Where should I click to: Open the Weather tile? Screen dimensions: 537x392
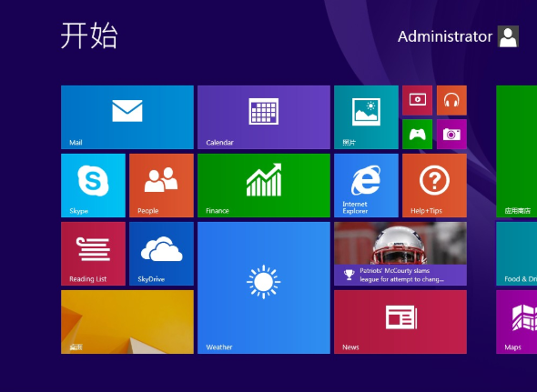point(264,288)
